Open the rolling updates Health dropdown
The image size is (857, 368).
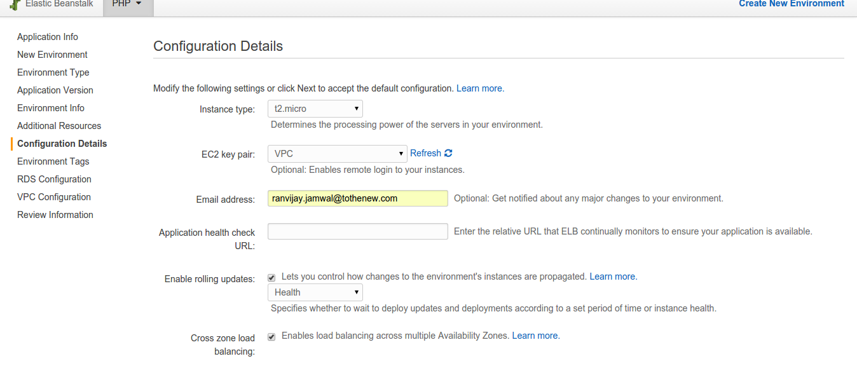coord(315,292)
